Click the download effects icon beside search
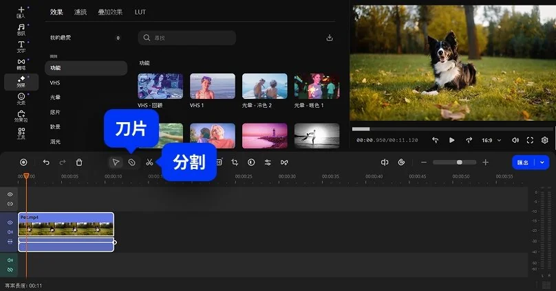The height and width of the screenshot is (291, 556). click(330, 38)
